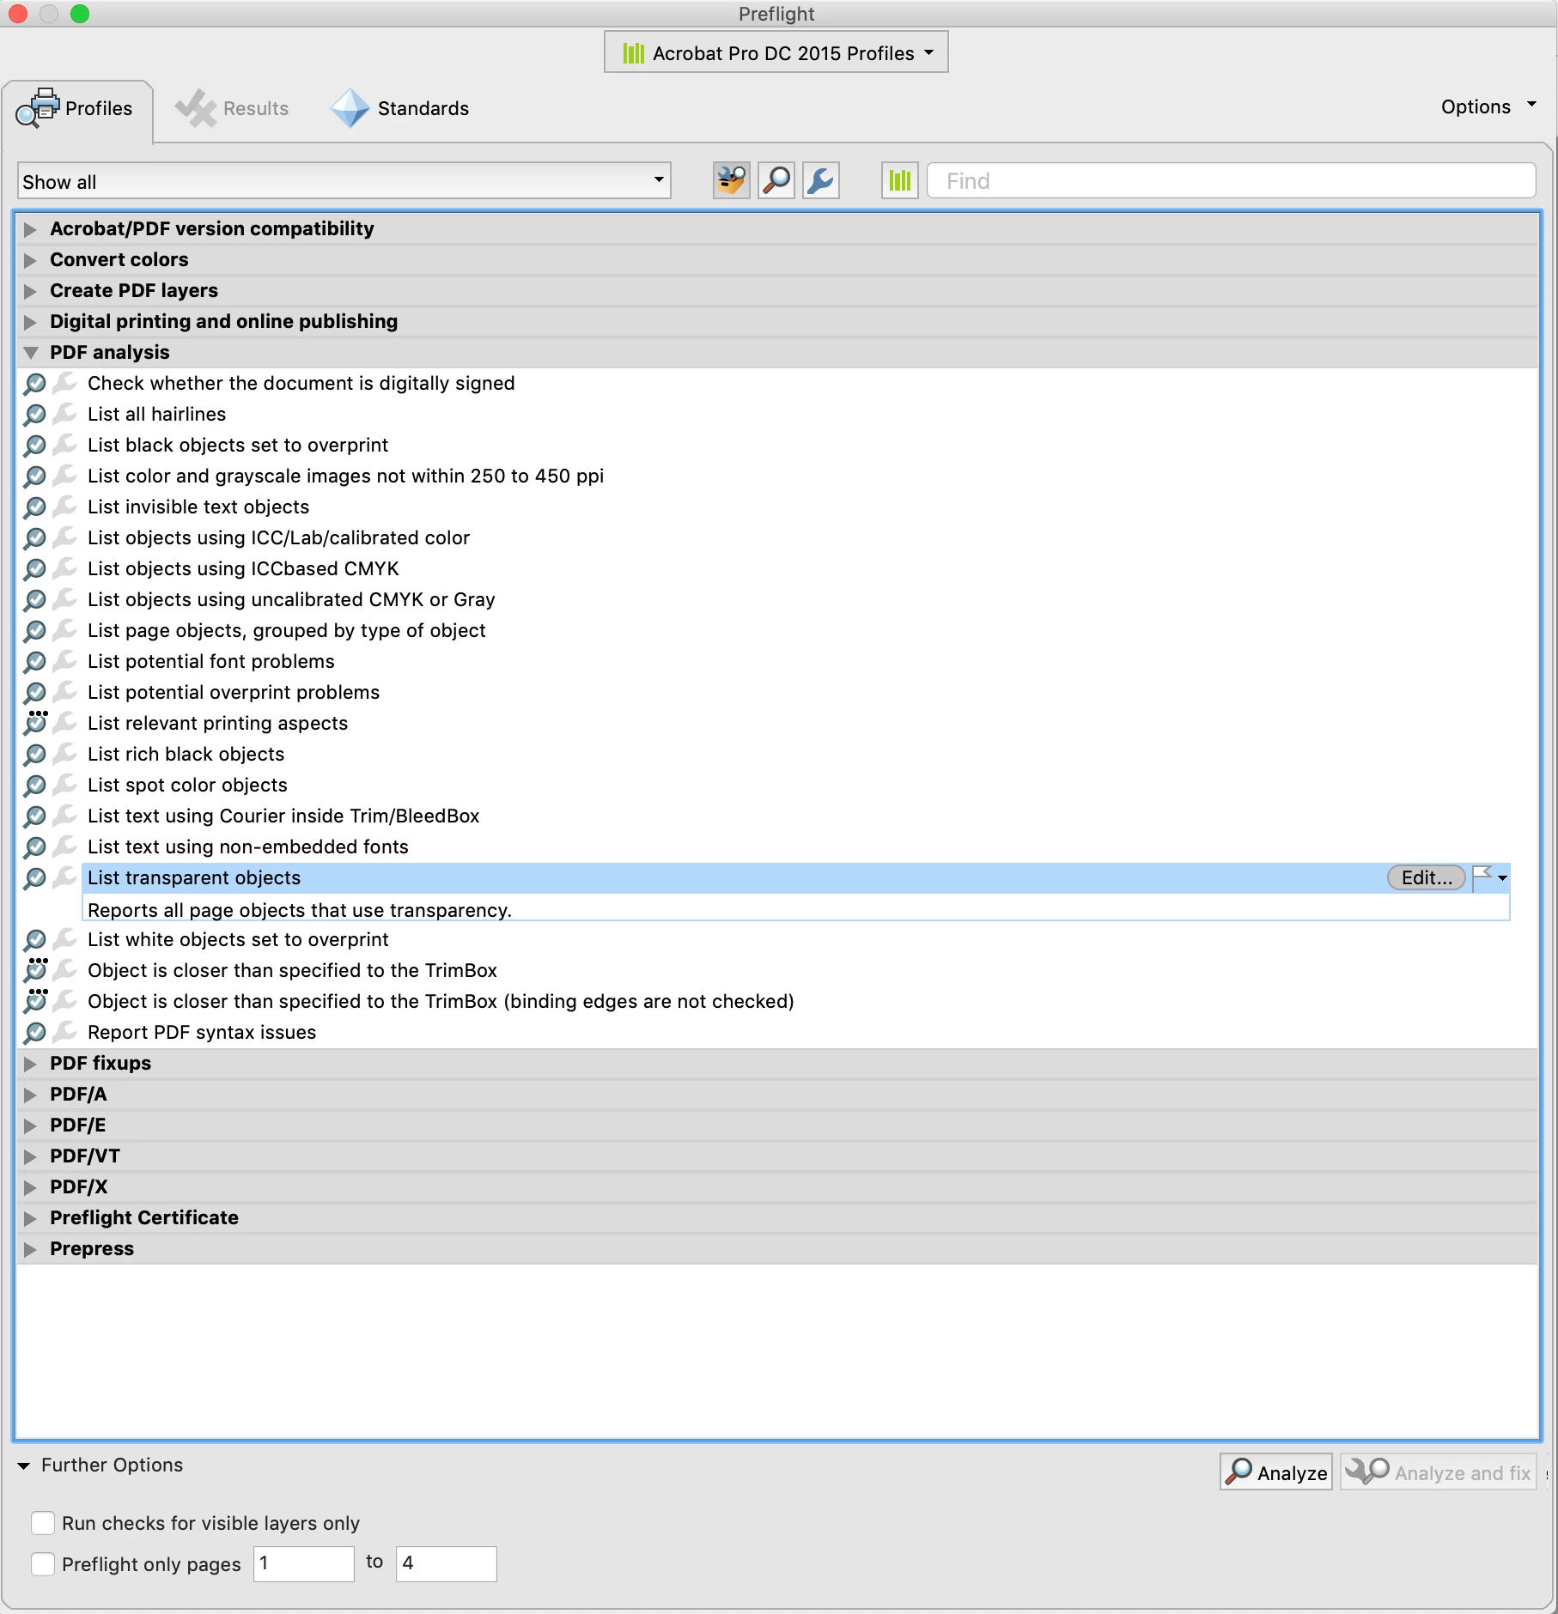Click the Select single fixups wrench icon

821,180
